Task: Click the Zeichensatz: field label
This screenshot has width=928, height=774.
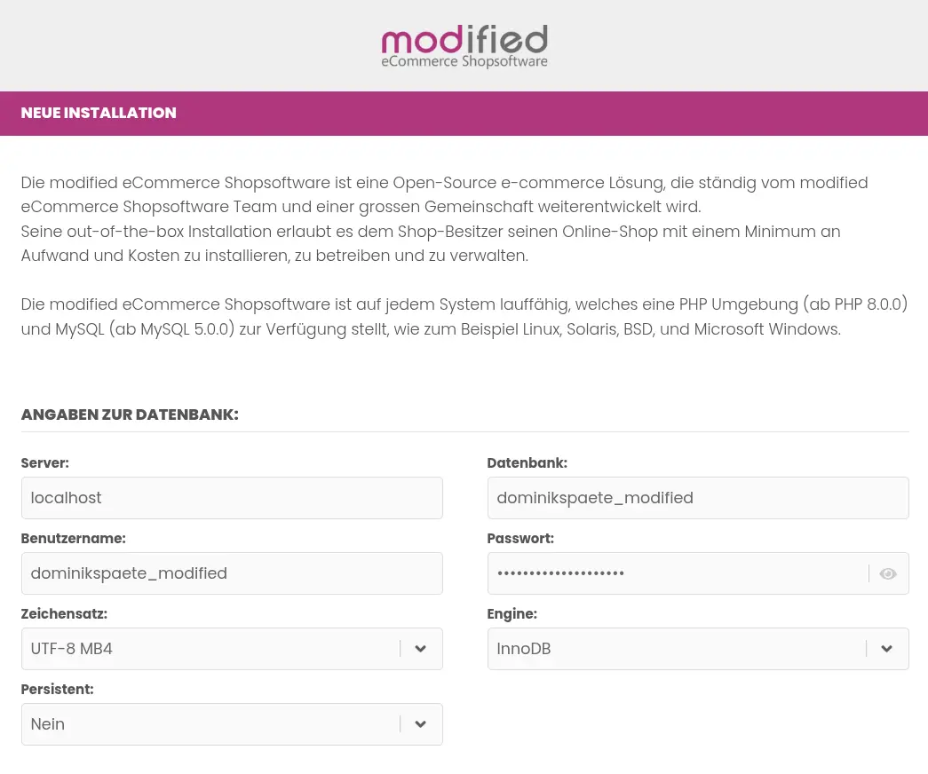Action: 64,613
